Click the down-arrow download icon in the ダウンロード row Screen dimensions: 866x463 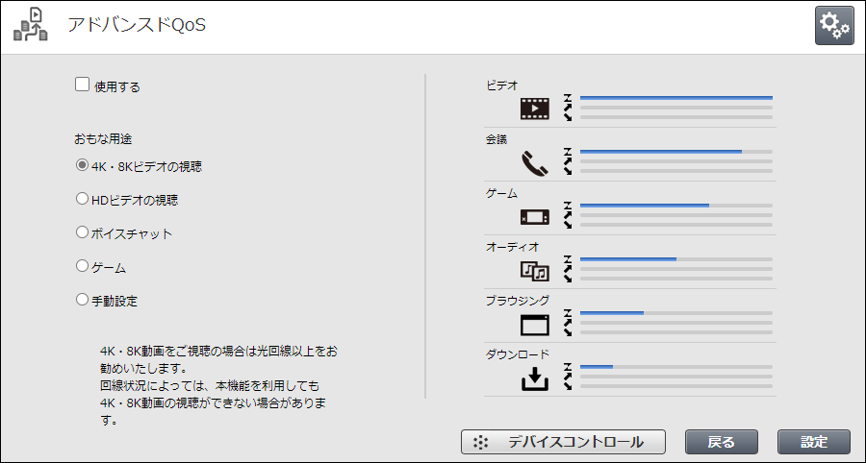tap(568, 386)
